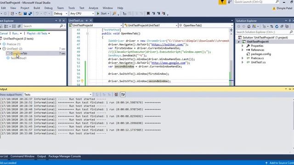Expand the References node in Solution Explorer
The image size is (294, 165).
click(243, 50)
